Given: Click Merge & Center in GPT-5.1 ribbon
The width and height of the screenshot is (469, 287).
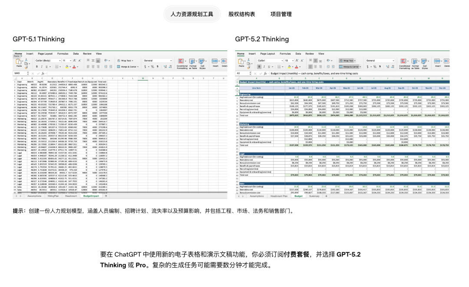Looking at the screenshot, I should tap(128, 67).
